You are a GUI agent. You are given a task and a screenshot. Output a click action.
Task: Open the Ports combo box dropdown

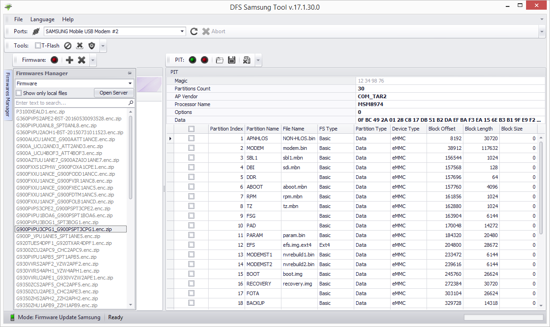click(x=182, y=31)
